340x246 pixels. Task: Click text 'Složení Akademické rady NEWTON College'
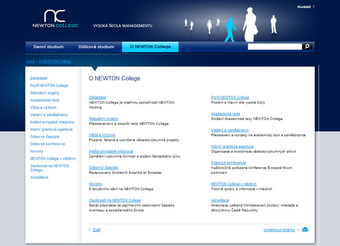(247, 119)
